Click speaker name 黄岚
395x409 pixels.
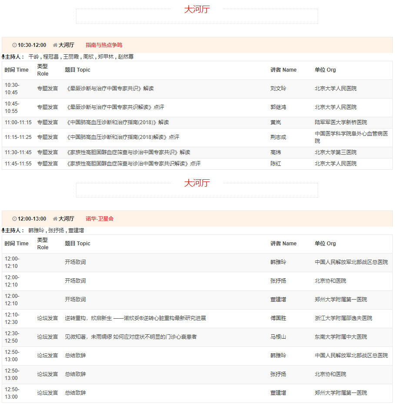point(276,122)
